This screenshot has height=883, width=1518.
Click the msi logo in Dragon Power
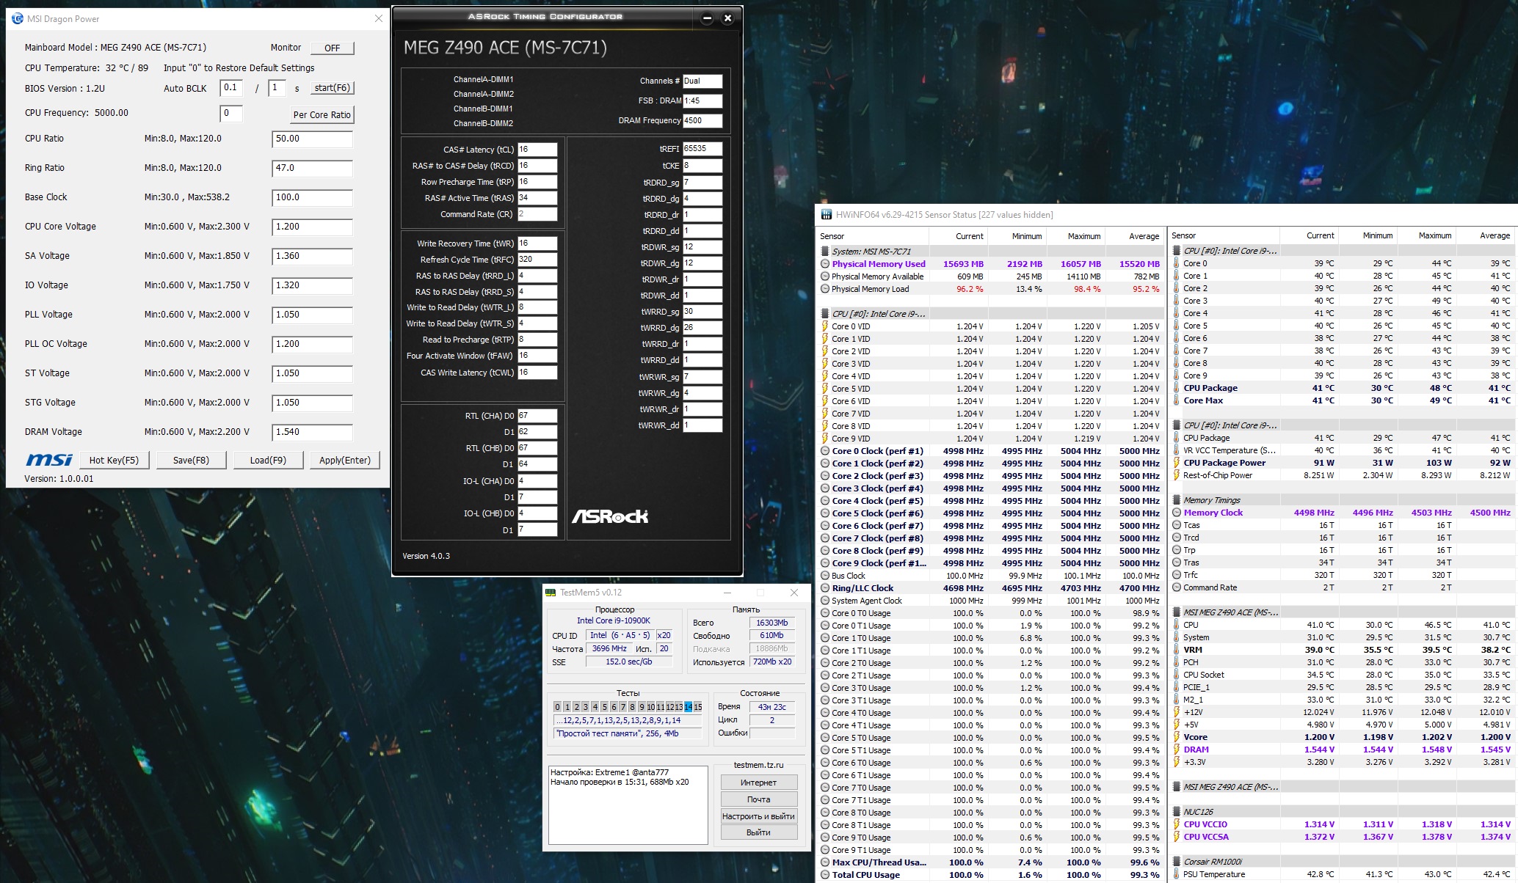49,460
